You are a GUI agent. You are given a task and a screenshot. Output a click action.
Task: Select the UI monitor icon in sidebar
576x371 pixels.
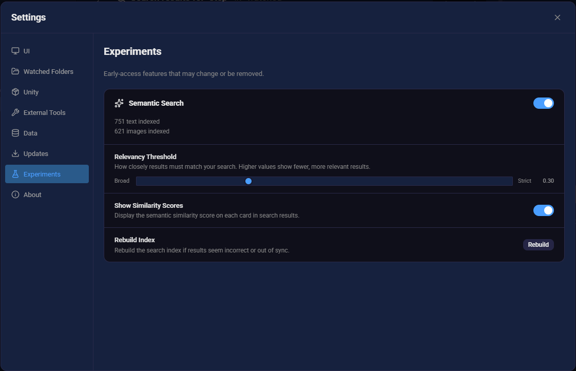(x=14, y=51)
